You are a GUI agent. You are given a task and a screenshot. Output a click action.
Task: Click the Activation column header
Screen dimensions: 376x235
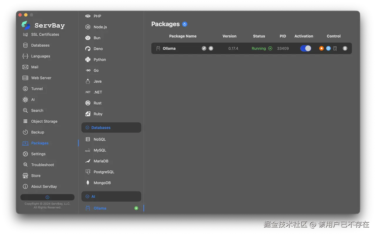304,36
